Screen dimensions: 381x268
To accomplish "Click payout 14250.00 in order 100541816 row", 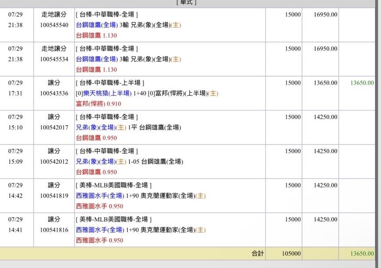I will click(325, 219).
